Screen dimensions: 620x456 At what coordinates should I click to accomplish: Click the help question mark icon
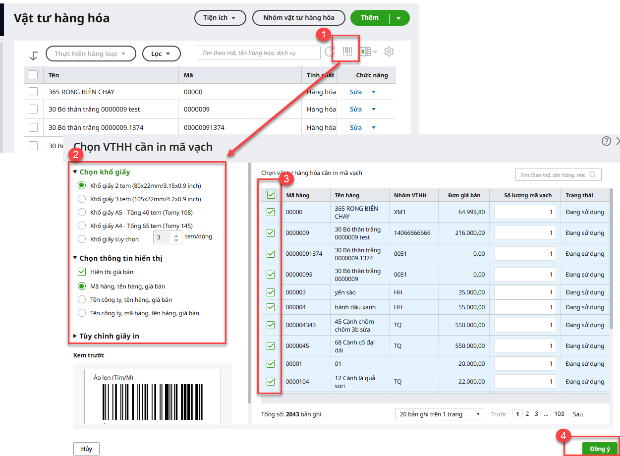606,141
